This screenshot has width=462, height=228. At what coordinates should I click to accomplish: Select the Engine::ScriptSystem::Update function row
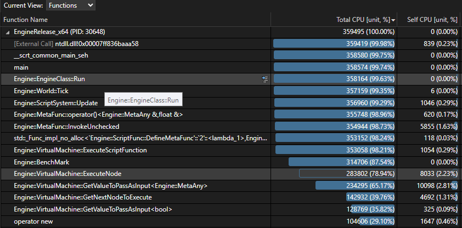[231, 103]
